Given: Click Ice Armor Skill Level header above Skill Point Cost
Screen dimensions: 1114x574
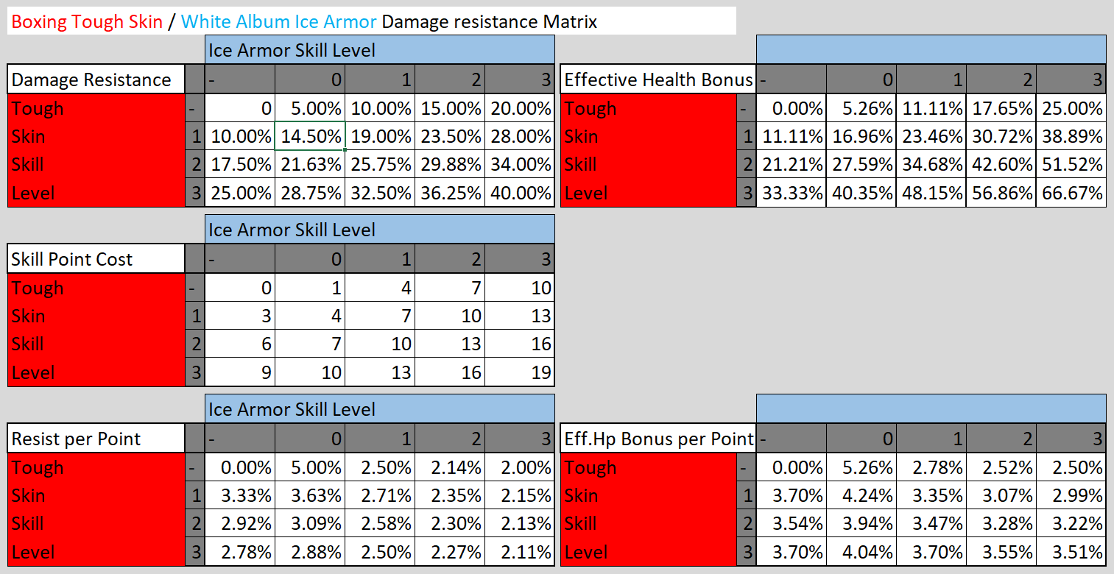Looking at the screenshot, I should (x=379, y=230).
